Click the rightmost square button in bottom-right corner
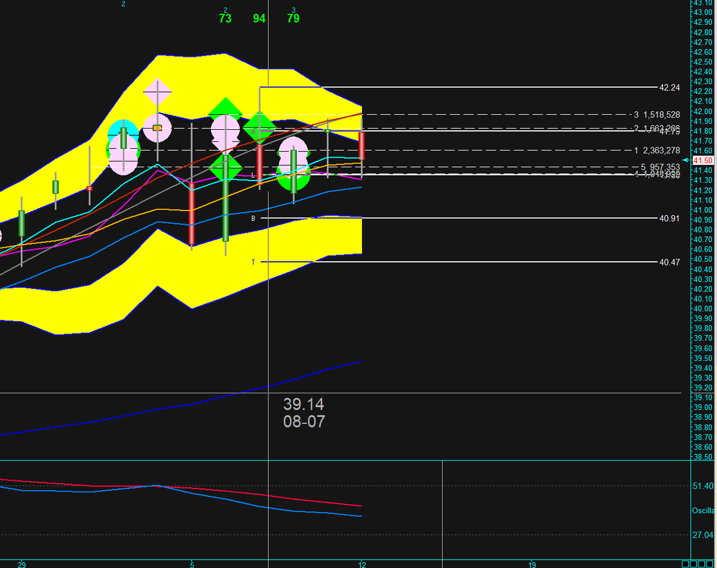 (x=710, y=564)
